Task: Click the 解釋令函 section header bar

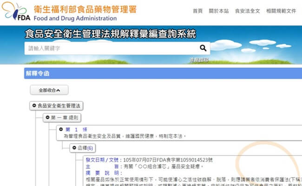Action: click(x=163, y=73)
